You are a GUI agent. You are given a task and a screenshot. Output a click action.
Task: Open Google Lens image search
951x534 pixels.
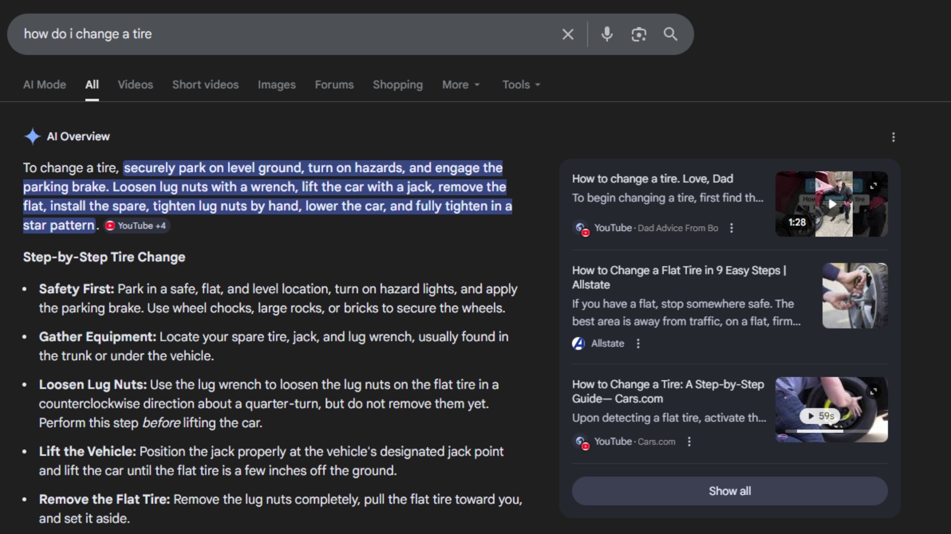point(639,34)
